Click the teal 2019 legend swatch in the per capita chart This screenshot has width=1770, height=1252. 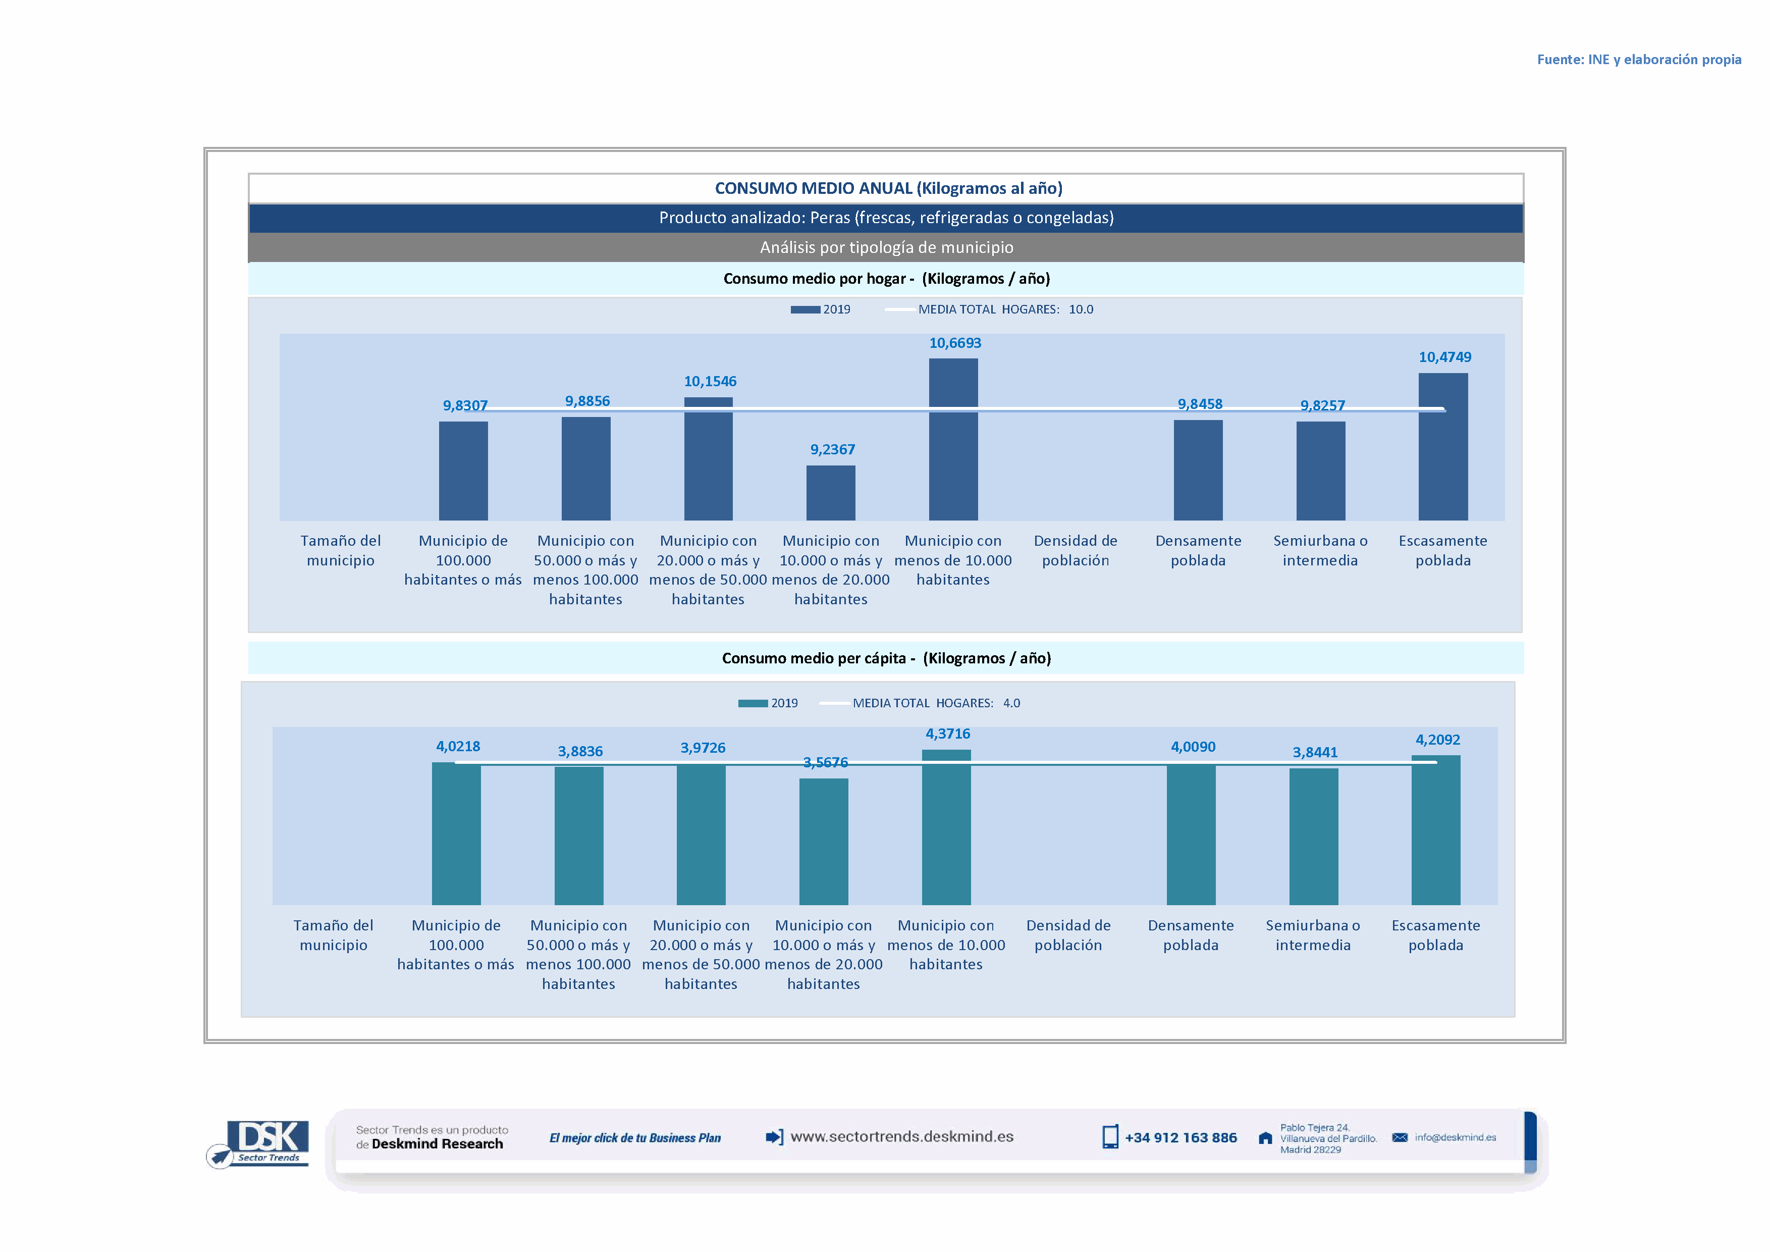tap(753, 703)
